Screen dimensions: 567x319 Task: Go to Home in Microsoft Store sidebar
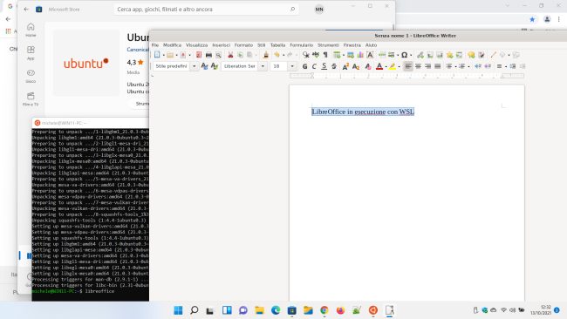pos(31,30)
